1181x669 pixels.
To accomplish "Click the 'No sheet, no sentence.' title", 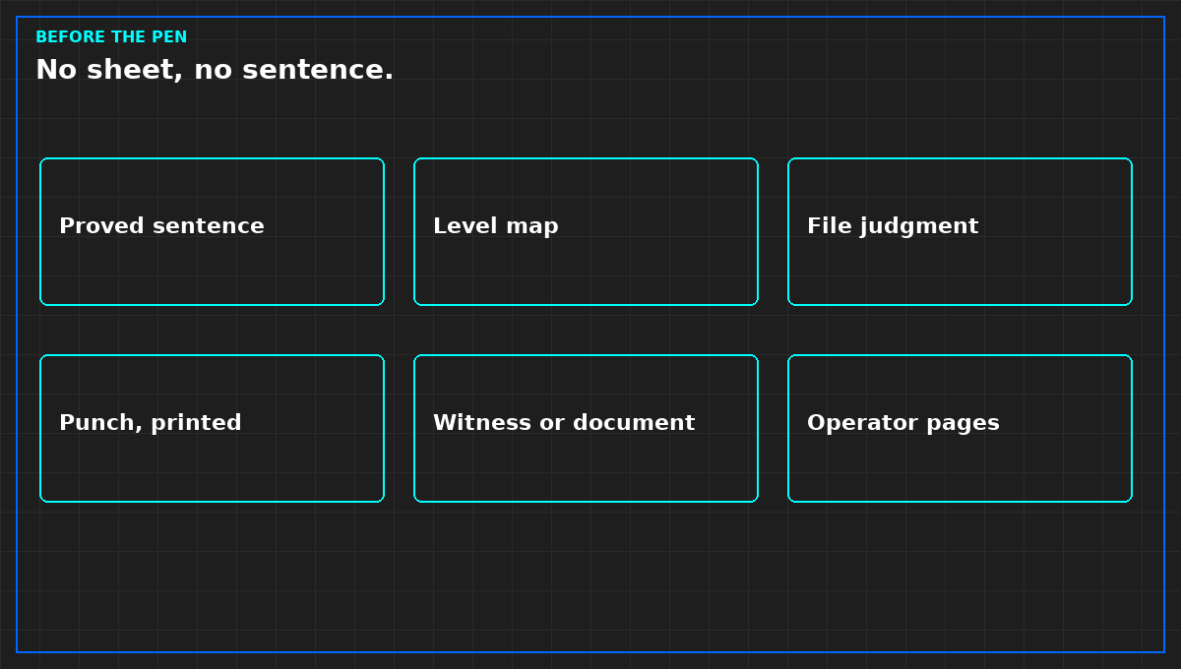I will [x=215, y=70].
